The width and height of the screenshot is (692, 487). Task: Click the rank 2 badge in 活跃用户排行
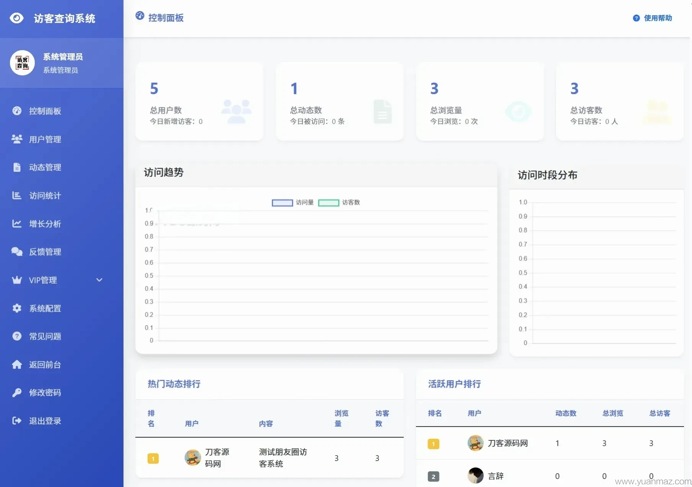433,477
